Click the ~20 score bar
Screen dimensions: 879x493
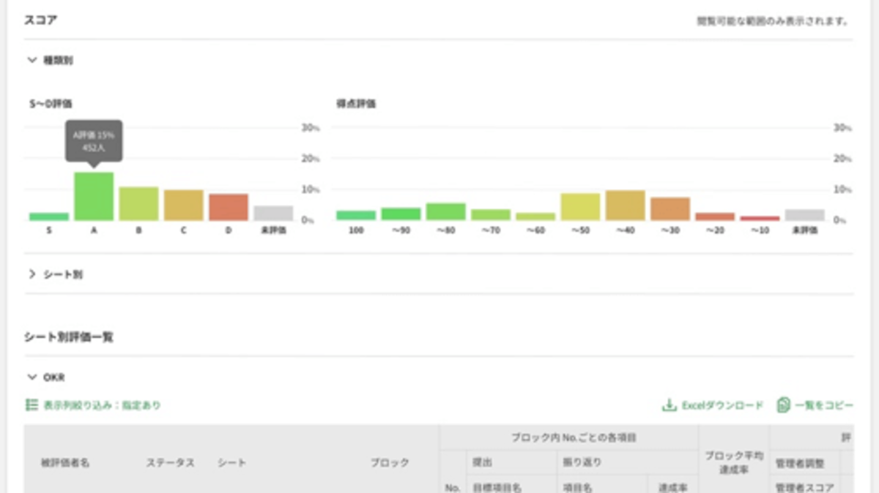pos(715,217)
